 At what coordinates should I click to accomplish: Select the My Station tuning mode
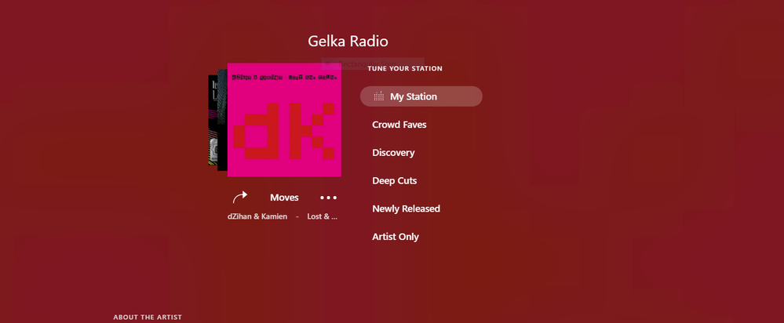point(421,96)
